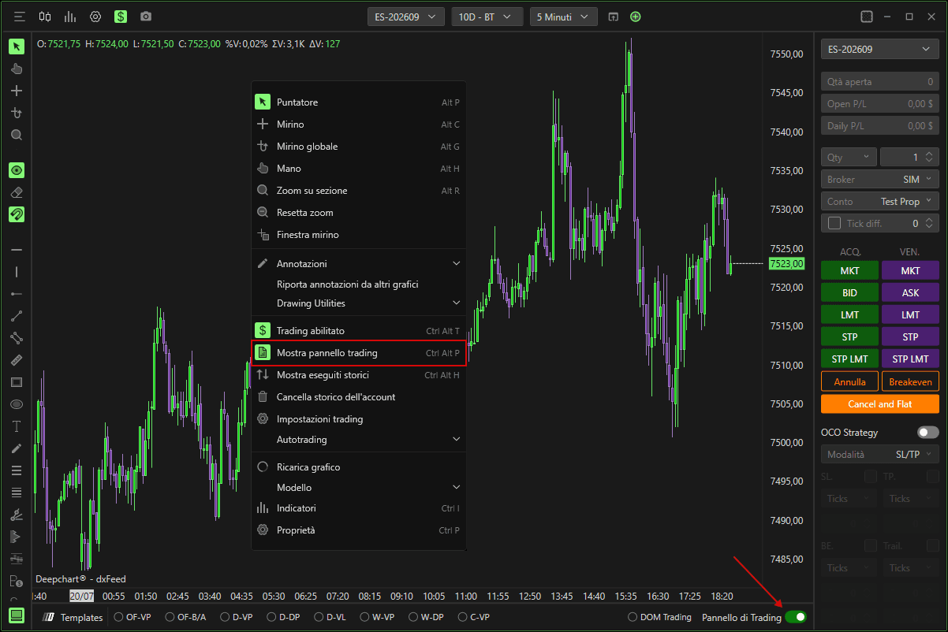This screenshot has width=948, height=632.
Task: Click detach window icon near timeframe
Action: coord(614,17)
